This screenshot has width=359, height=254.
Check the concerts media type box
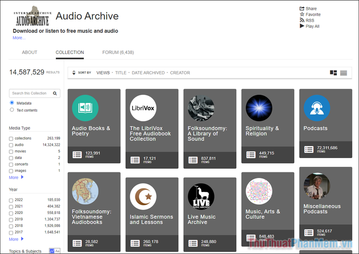11,164
